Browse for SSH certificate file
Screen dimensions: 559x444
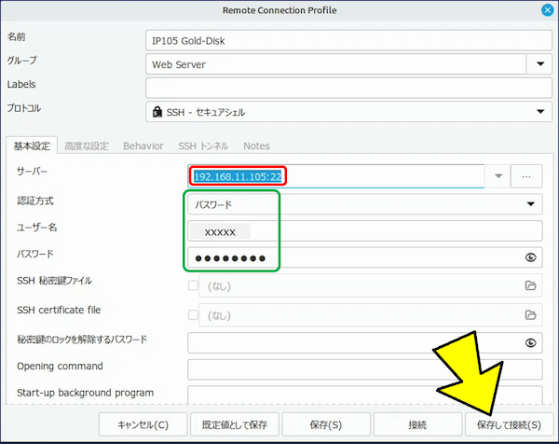point(530,315)
